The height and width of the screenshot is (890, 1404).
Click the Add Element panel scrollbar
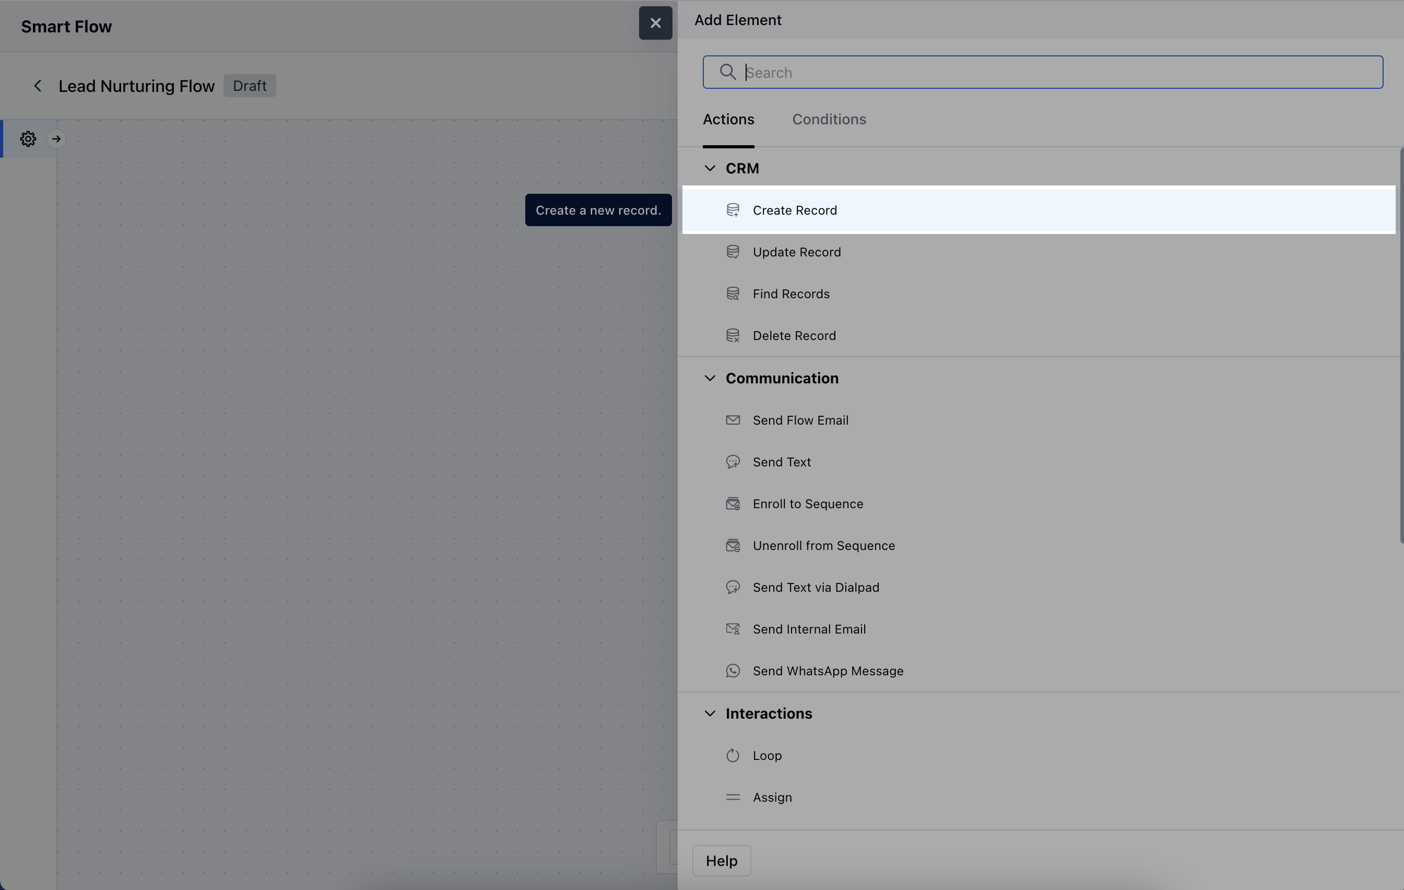(1401, 345)
